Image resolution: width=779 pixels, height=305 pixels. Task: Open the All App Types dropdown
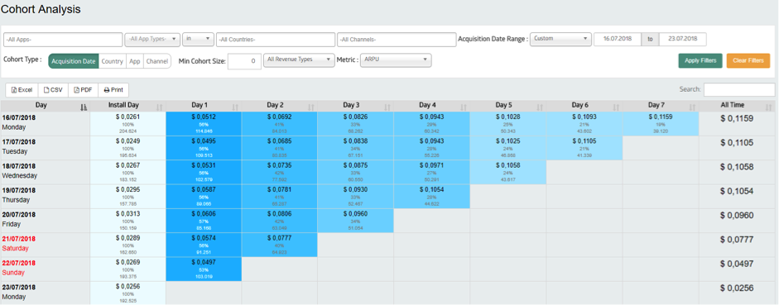pos(152,39)
